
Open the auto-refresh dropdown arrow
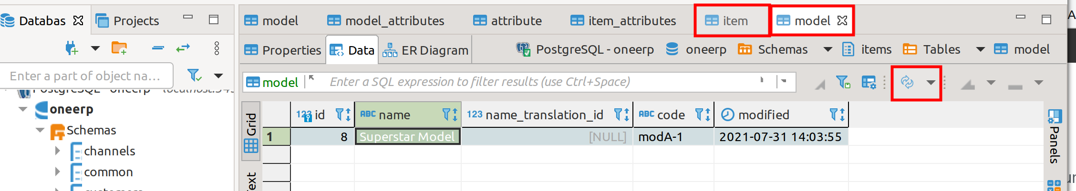[931, 82]
